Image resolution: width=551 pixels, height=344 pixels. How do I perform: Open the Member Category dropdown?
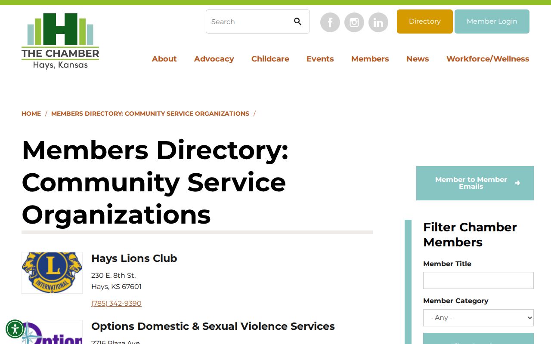click(478, 318)
